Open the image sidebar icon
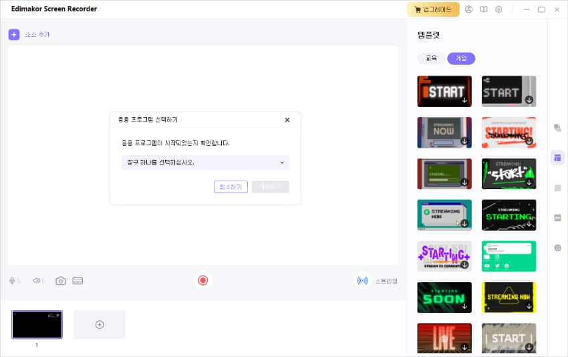This screenshot has width=568, height=357. [557, 218]
